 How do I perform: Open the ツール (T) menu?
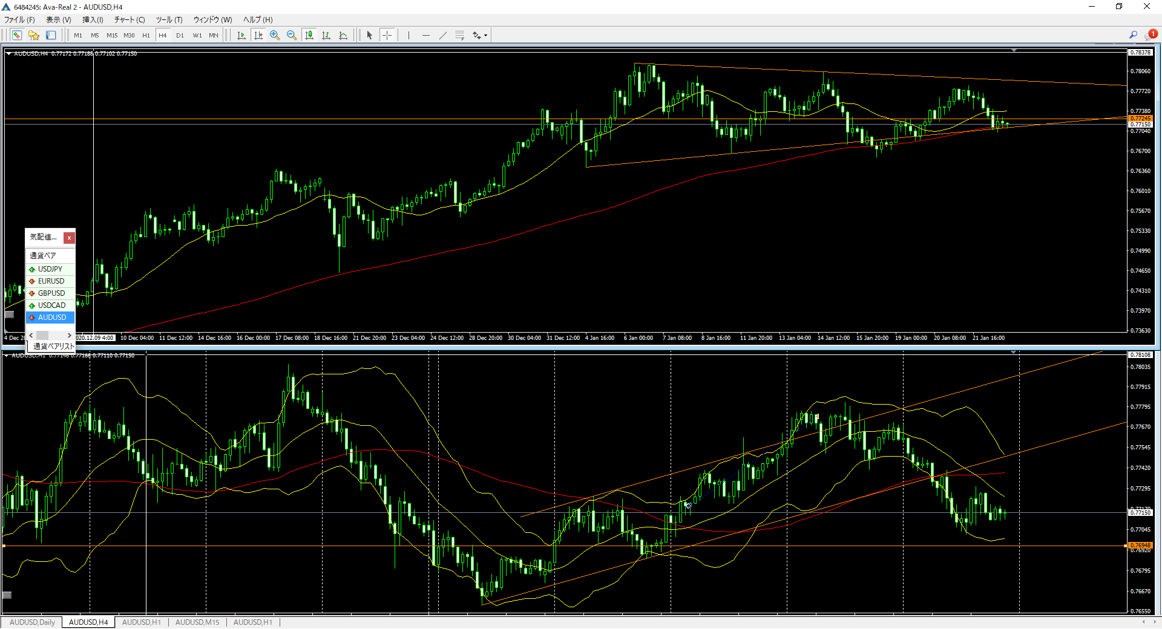click(169, 20)
